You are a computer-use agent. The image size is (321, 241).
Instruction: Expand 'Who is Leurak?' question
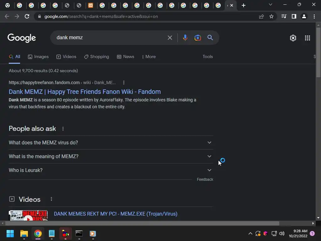(111, 170)
